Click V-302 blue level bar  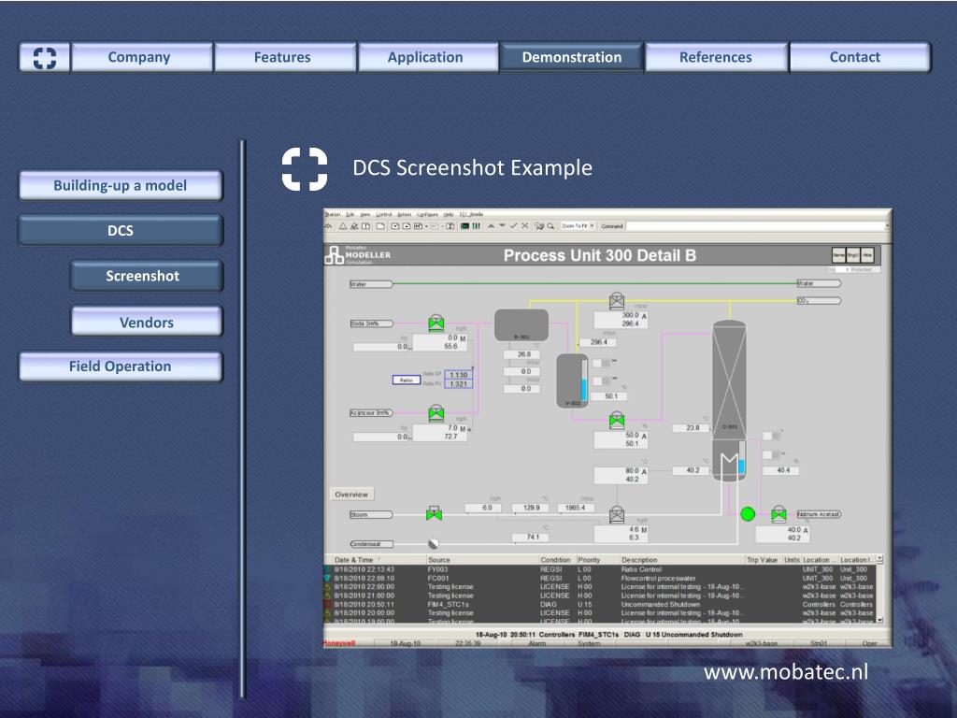click(x=583, y=390)
